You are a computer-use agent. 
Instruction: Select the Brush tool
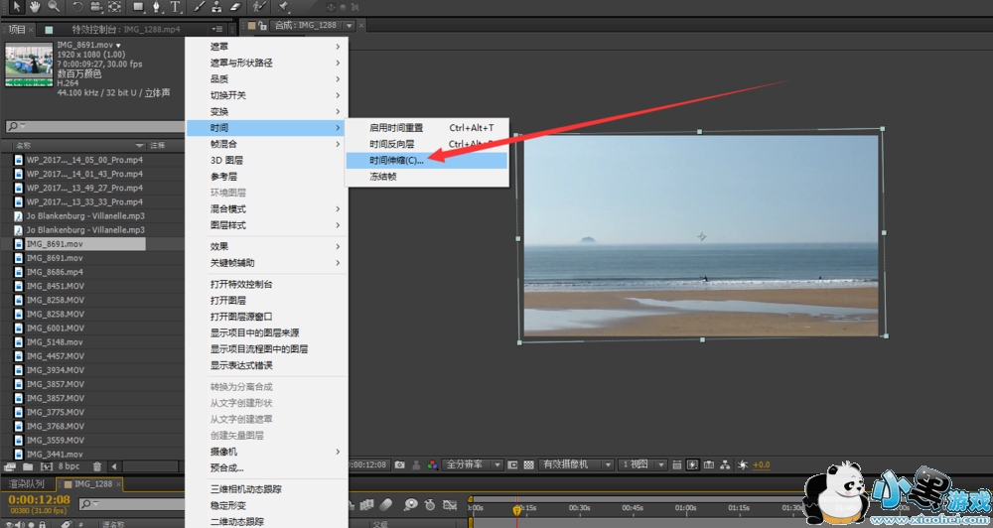tap(199, 7)
